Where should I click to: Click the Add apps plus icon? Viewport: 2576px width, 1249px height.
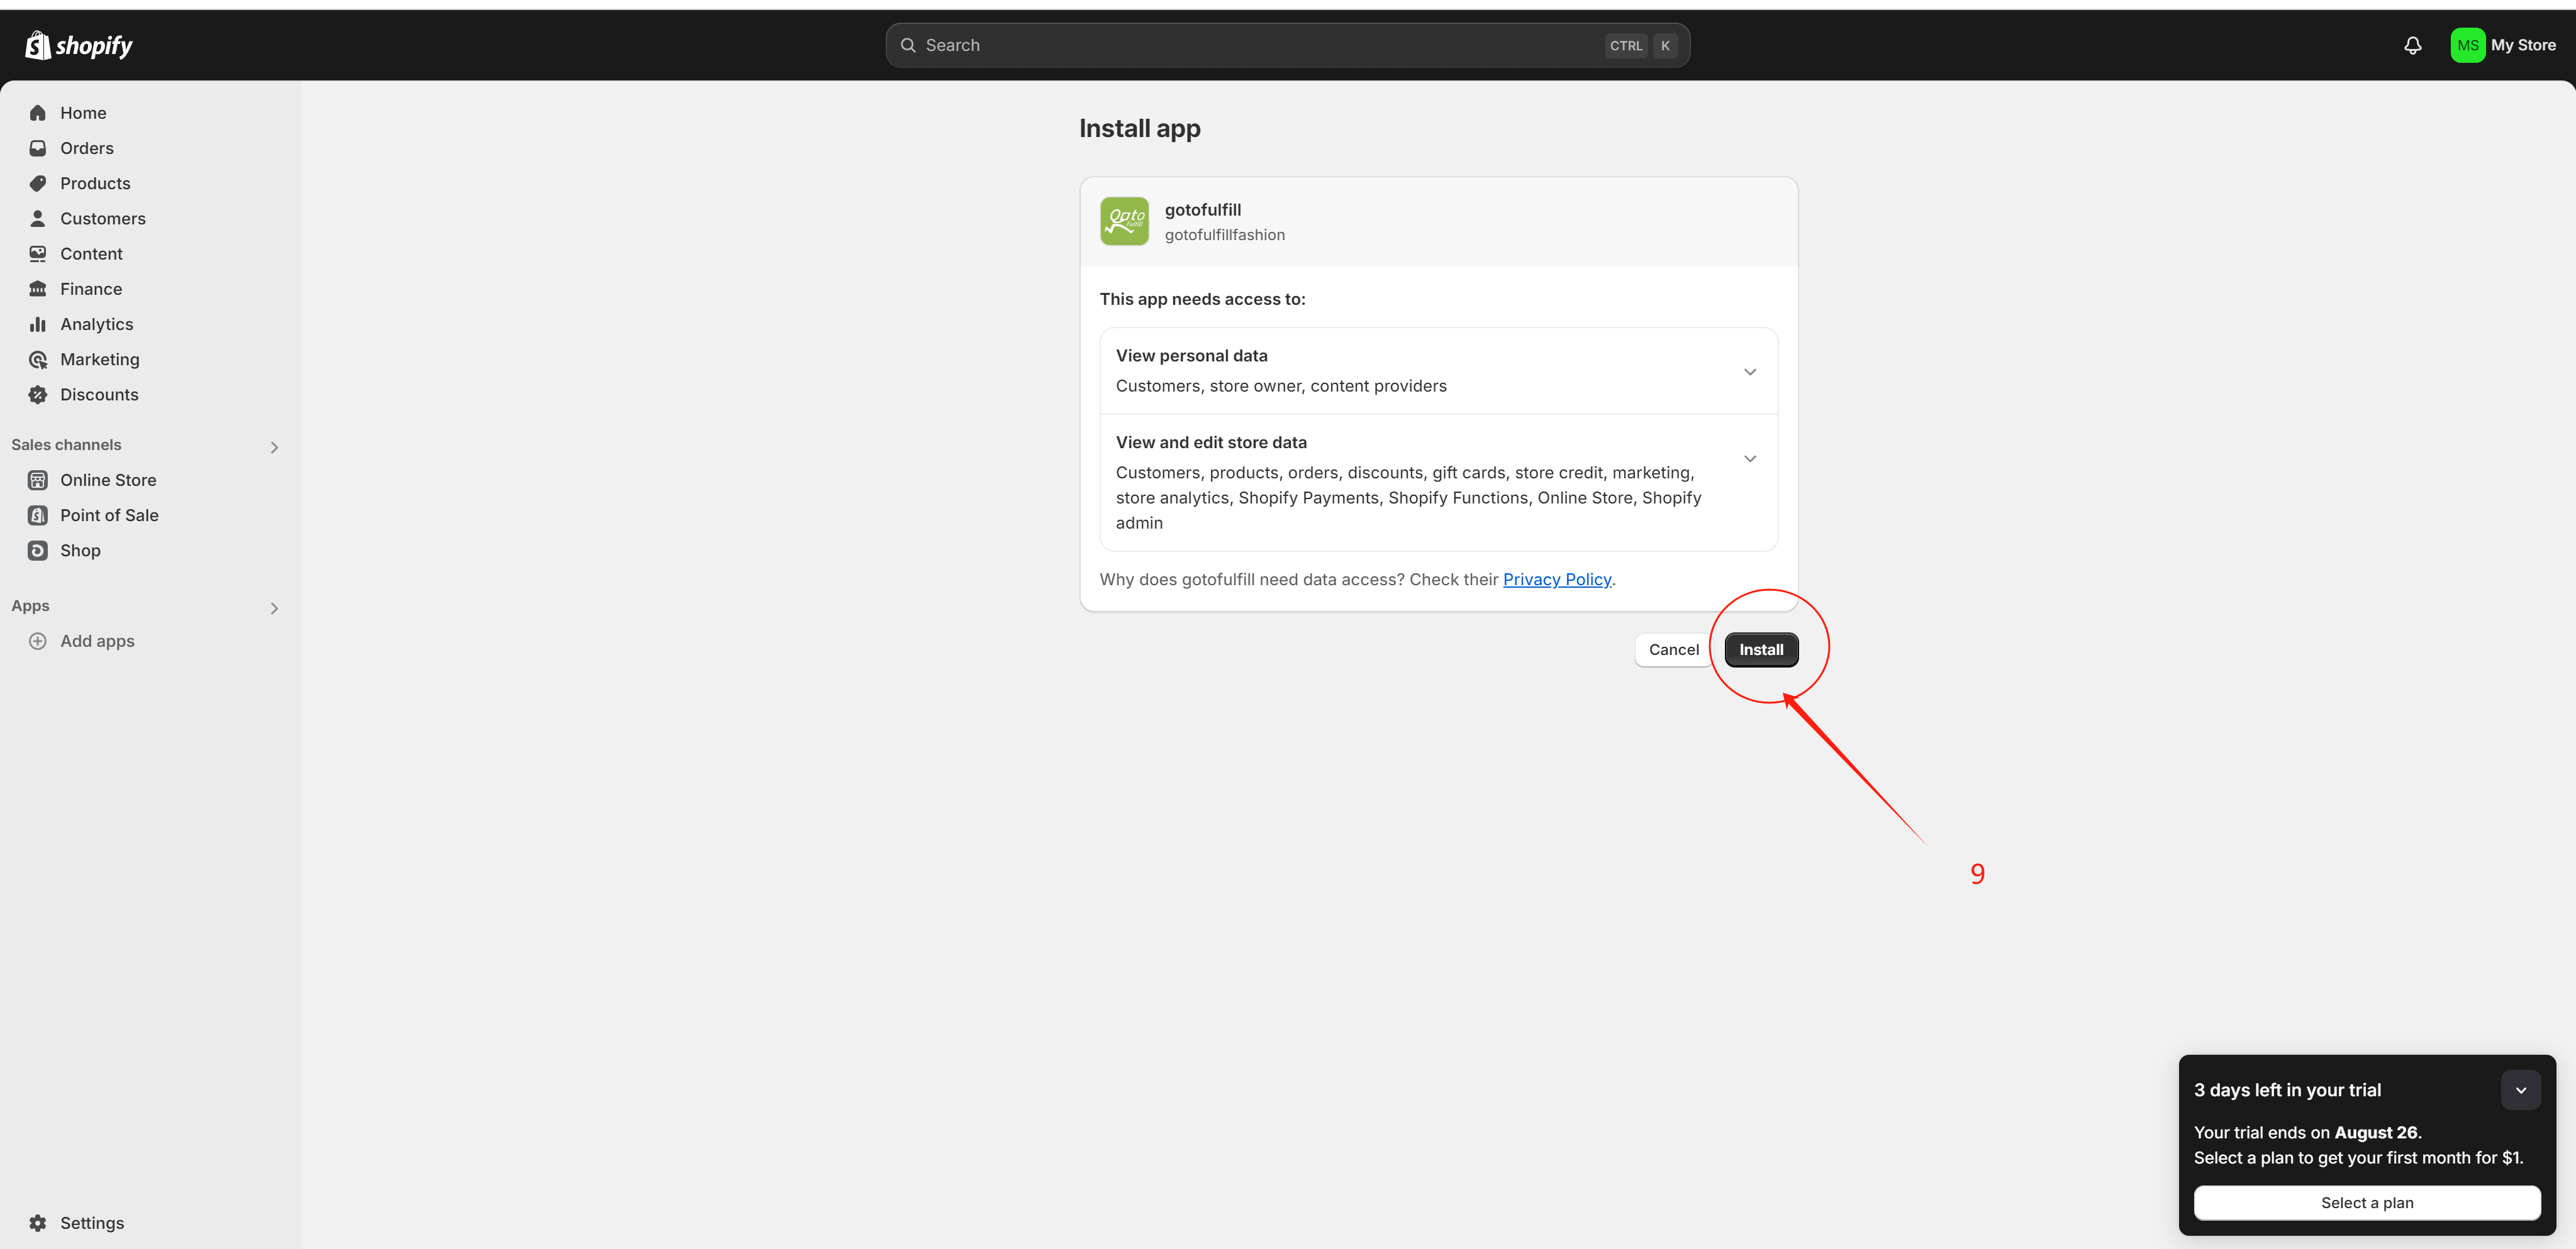(x=38, y=642)
